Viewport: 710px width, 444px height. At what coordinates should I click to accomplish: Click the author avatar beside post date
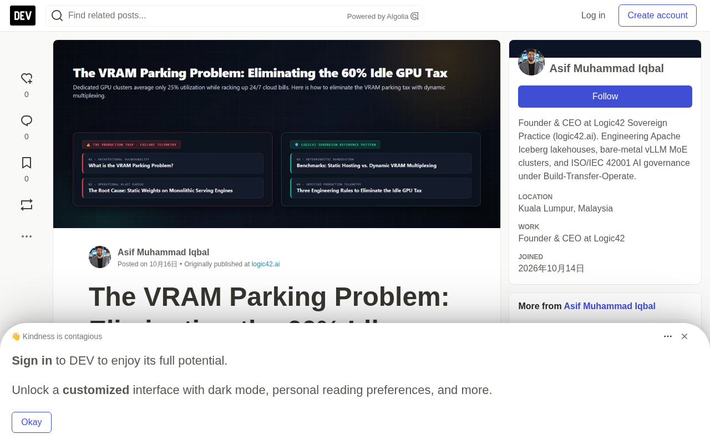pos(100,257)
